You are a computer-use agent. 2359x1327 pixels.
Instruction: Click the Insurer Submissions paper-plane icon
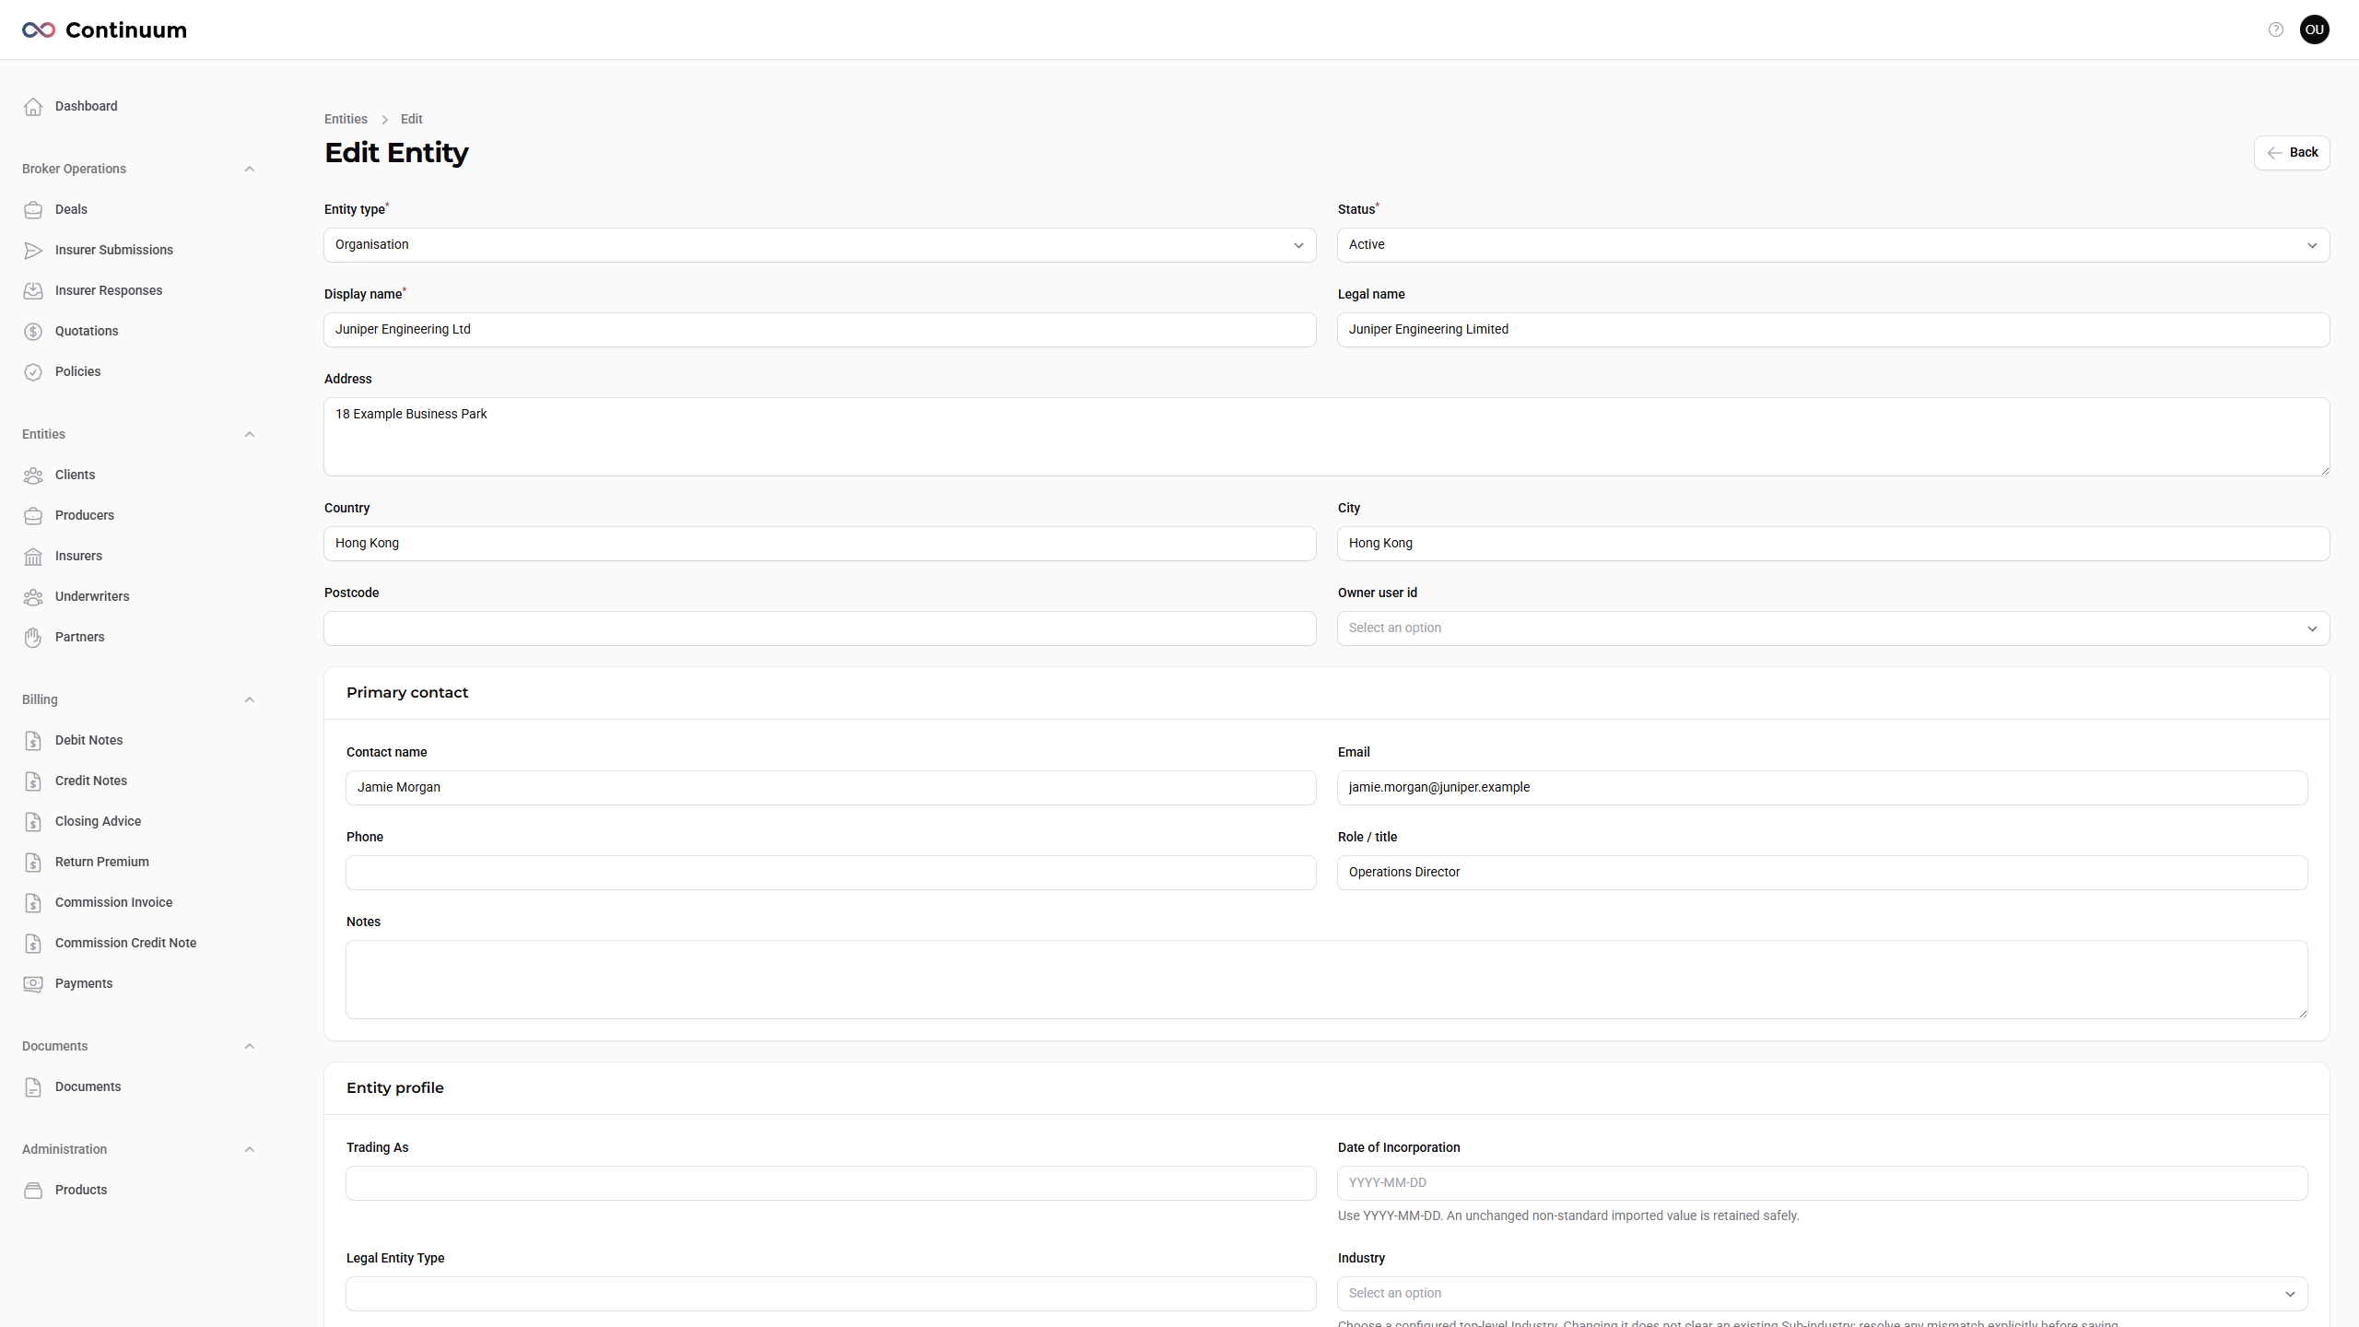click(33, 251)
